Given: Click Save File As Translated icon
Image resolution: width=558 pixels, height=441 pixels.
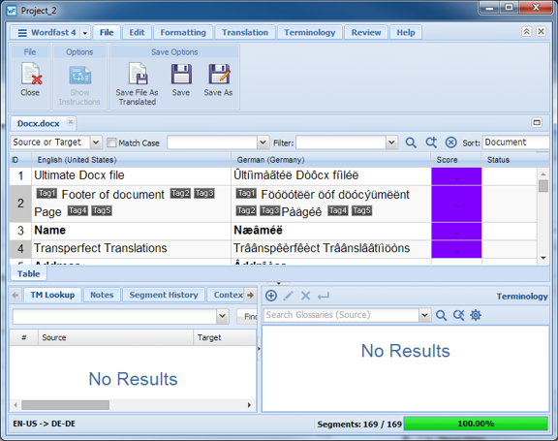Looking at the screenshot, I should [x=138, y=74].
